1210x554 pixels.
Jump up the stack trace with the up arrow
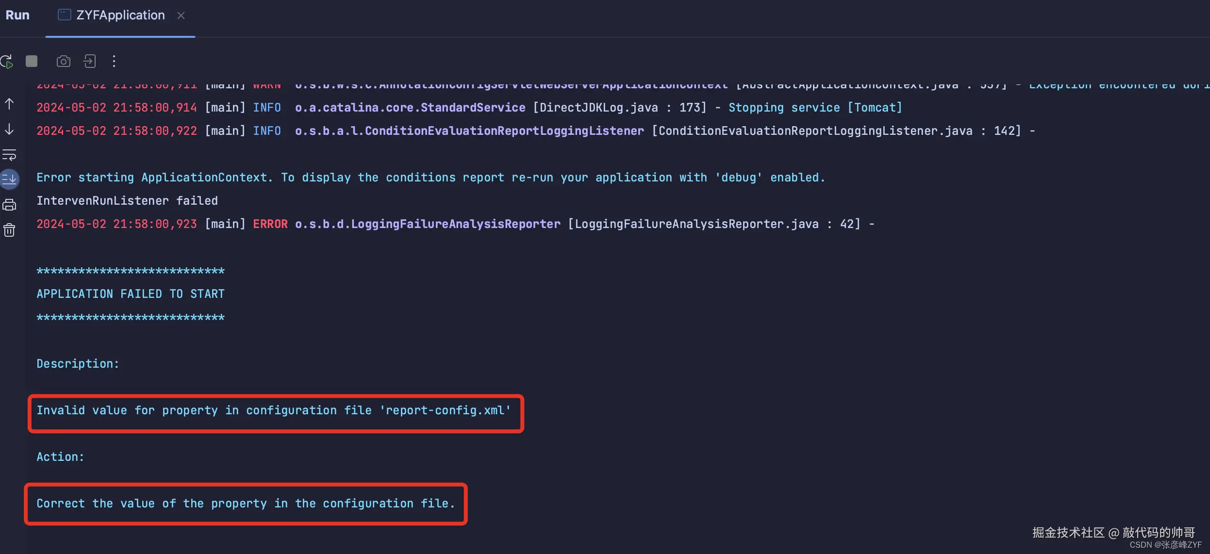[x=9, y=104]
